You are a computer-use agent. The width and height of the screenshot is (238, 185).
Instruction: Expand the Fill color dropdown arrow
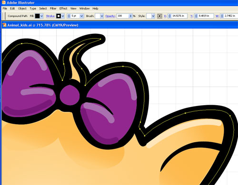(x=41, y=16)
